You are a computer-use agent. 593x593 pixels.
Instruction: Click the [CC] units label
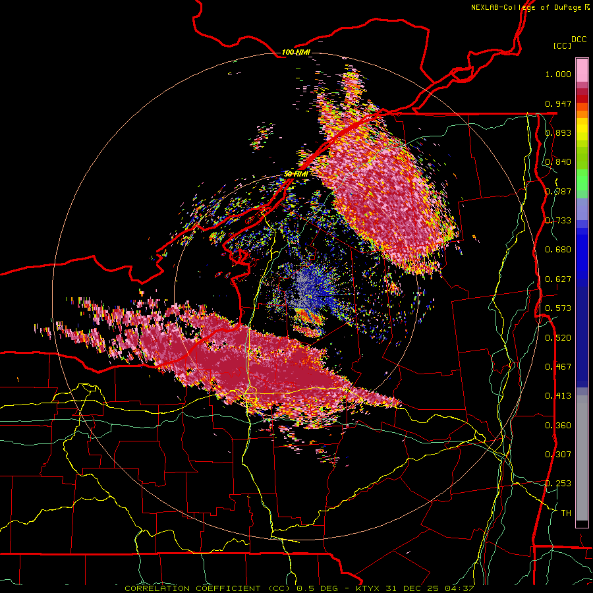[x=563, y=45]
